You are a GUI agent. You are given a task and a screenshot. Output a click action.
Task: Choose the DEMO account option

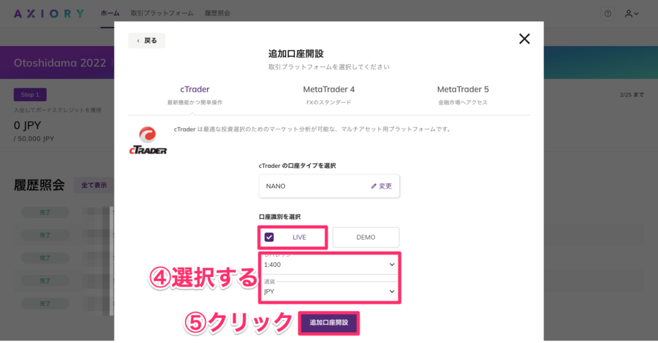coord(366,237)
